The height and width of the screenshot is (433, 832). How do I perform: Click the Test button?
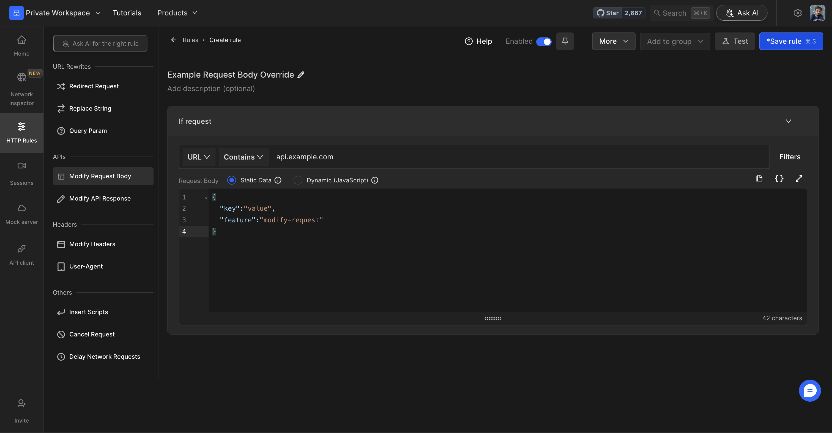735,41
